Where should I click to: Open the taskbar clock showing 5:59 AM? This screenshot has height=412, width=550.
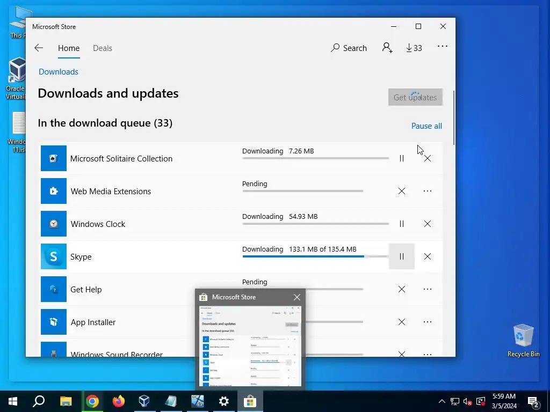tap(504, 401)
